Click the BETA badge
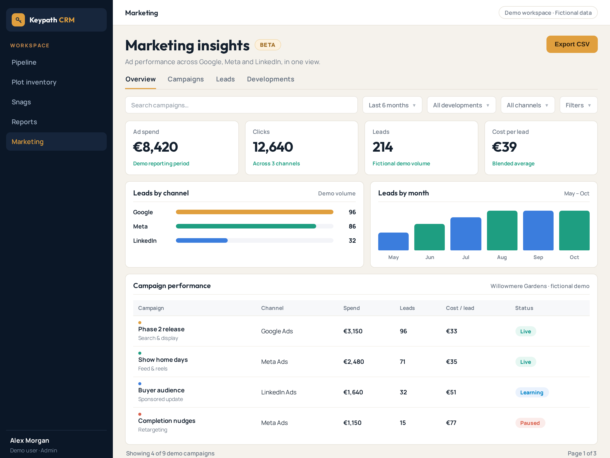Screen dimensions: 610x458 (x=267, y=45)
